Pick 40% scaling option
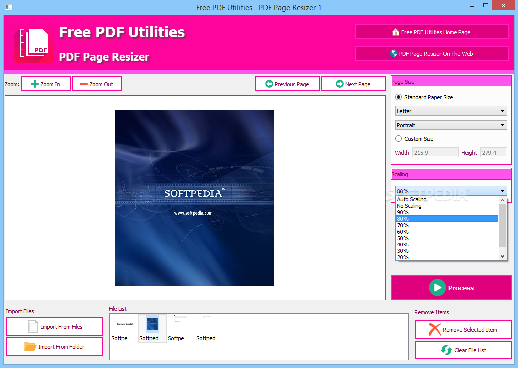Image resolution: width=518 pixels, height=368 pixels. point(447,245)
